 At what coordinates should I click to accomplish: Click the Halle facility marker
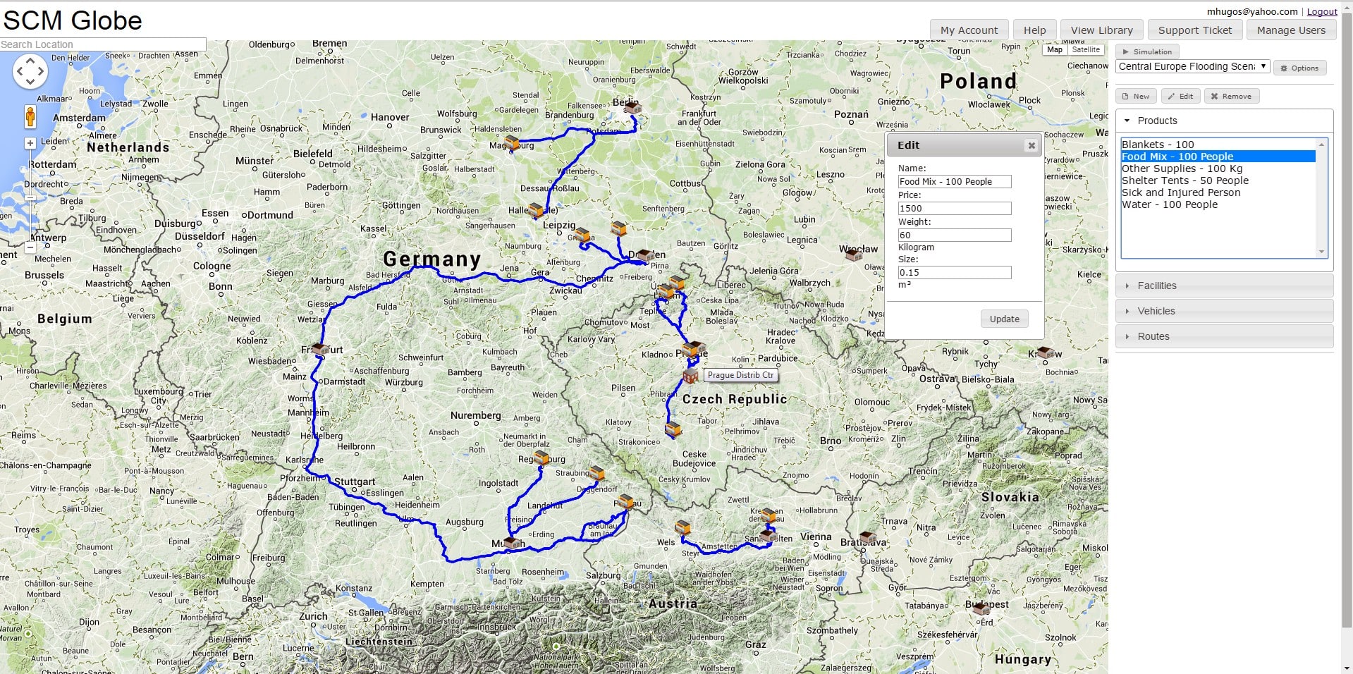click(x=536, y=210)
